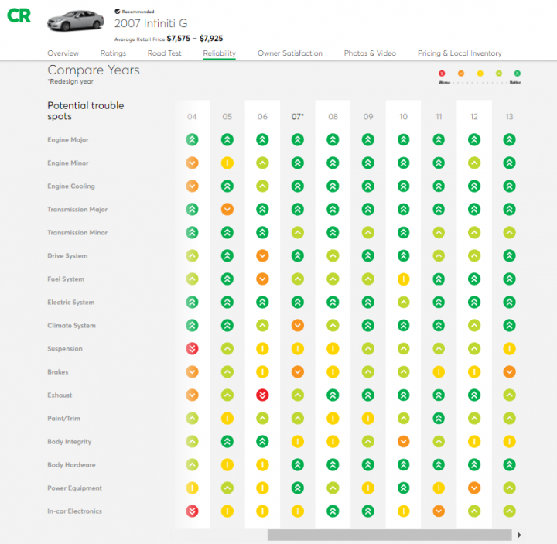Click orange Drive System icon for 06
Image resolution: width=557 pixels, height=544 pixels.
pyautogui.click(x=262, y=255)
